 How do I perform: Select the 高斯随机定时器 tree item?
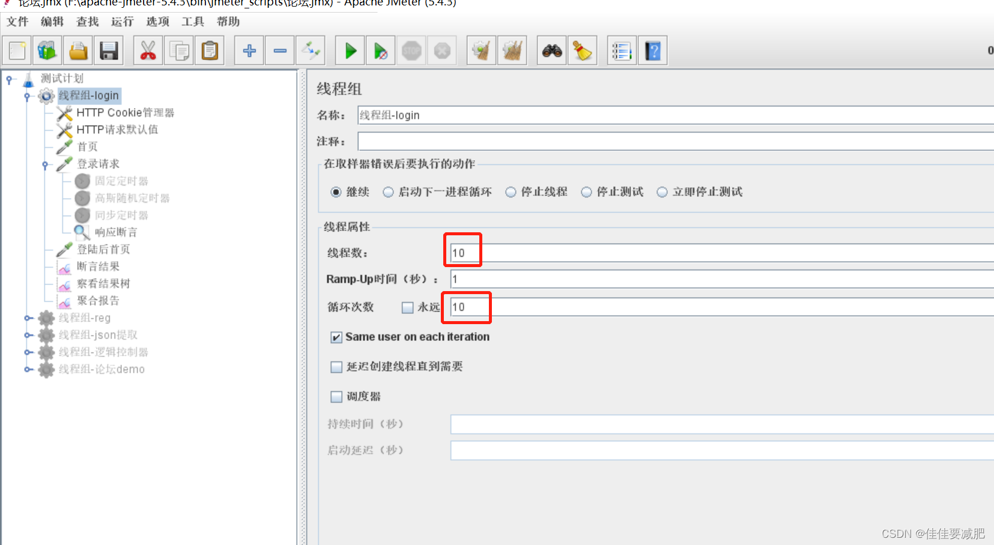pos(132,198)
